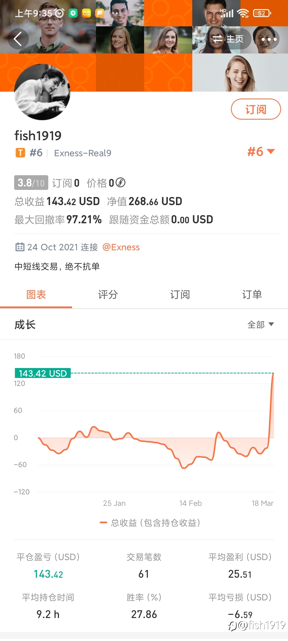Tap the 143.42 USD chart value marker
This screenshot has height=641, width=288.
click(43, 373)
